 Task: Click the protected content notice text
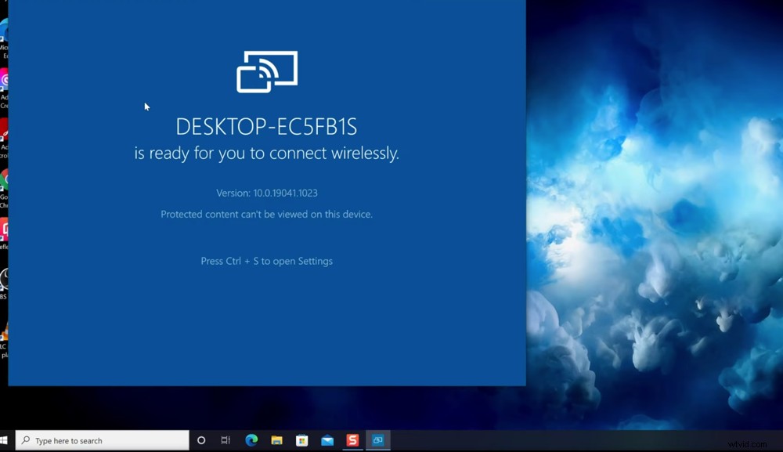pyautogui.click(x=266, y=214)
